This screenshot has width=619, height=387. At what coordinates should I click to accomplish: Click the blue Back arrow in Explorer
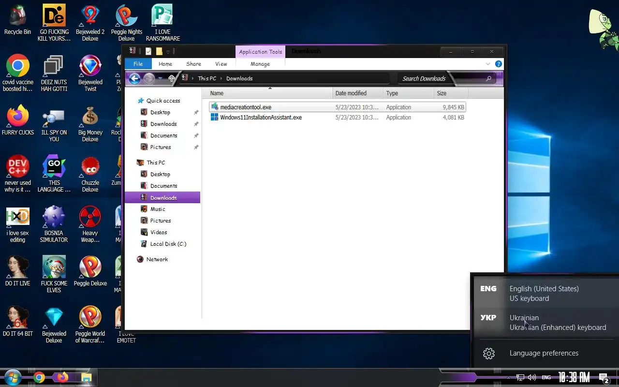coord(135,78)
